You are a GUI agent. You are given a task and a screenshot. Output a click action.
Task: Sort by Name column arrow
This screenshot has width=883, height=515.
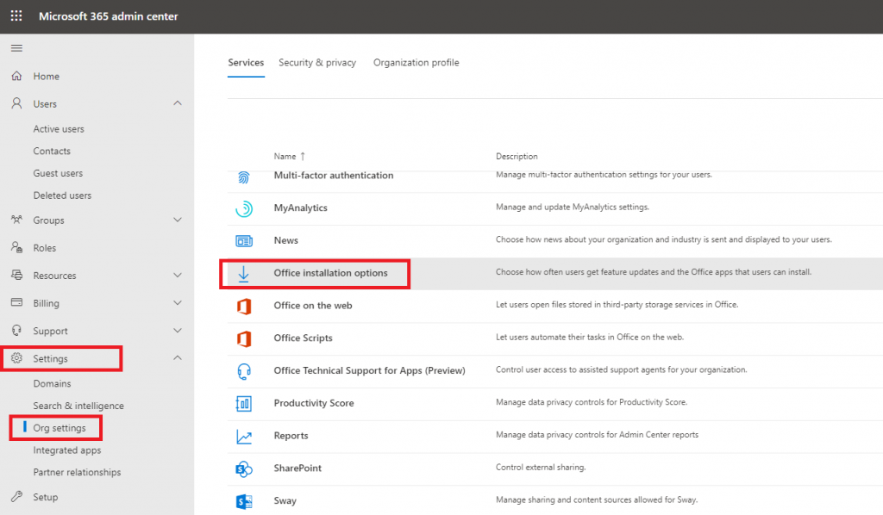click(303, 156)
